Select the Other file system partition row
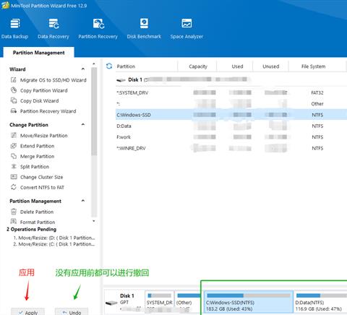 click(x=231, y=104)
